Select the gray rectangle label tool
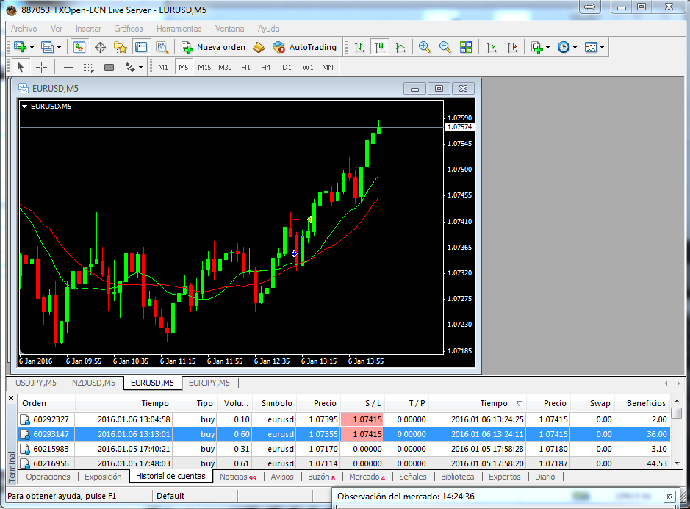This screenshot has width=690, height=509. [109, 68]
